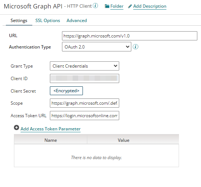Click the Authentication Type label
Viewport: 201px width, 187px height.
[30, 47]
